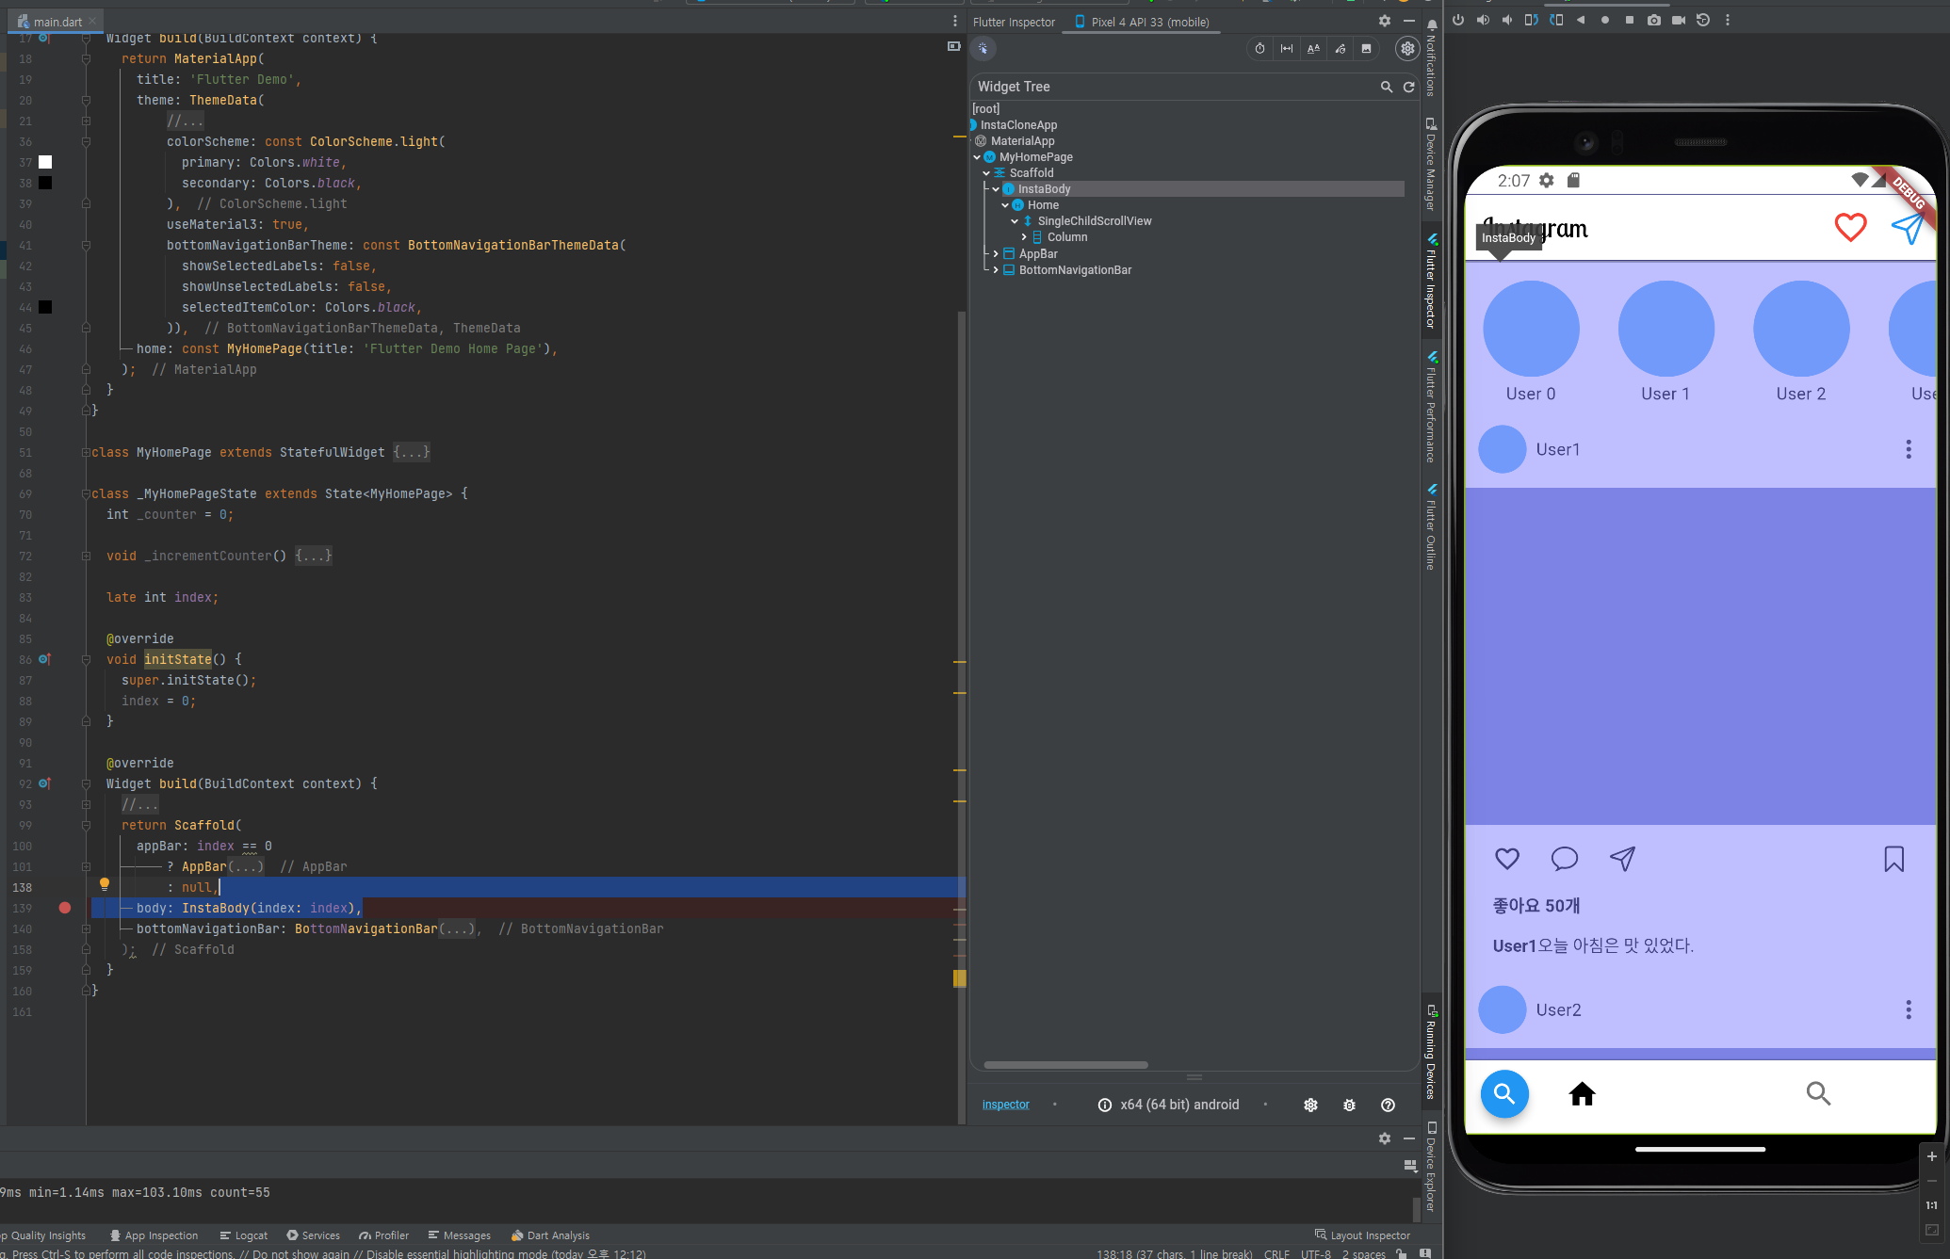Switch to Pixel 4 API 33 tab
Viewport: 1950px width, 1259px height.
click(x=1142, y=22)
